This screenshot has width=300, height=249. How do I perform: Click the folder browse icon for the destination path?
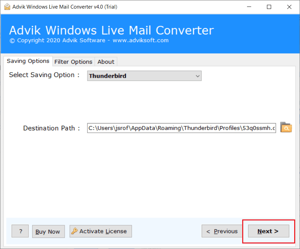pyautogui.click(x=286, y=127)
